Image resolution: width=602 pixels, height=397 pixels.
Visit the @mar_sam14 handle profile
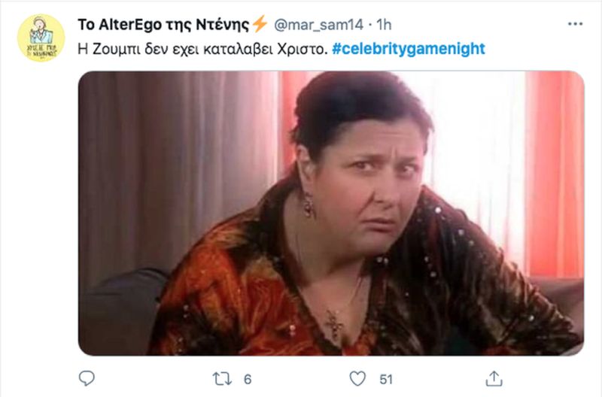click(318, 25)
